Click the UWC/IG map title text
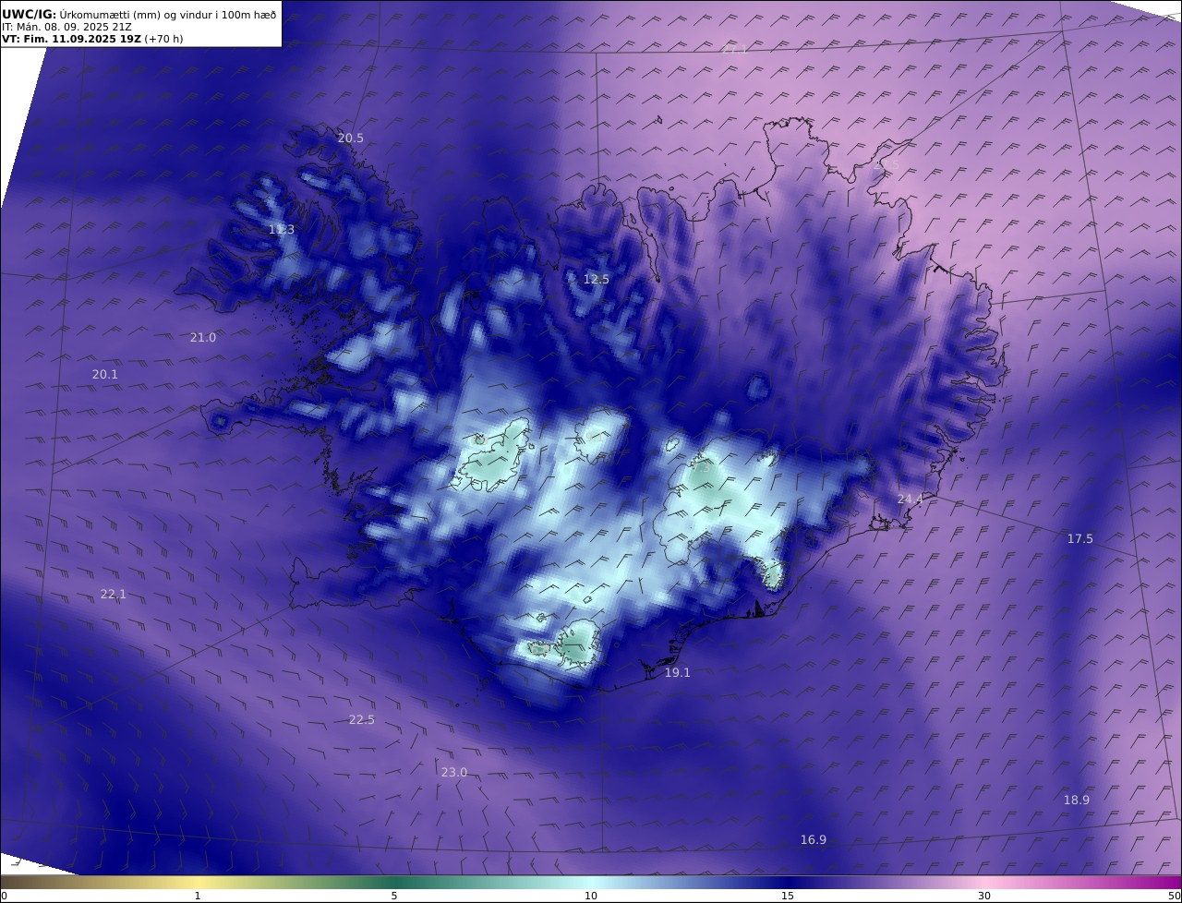1182x903 pixels. pyautogui.click(x=139, y=14)
